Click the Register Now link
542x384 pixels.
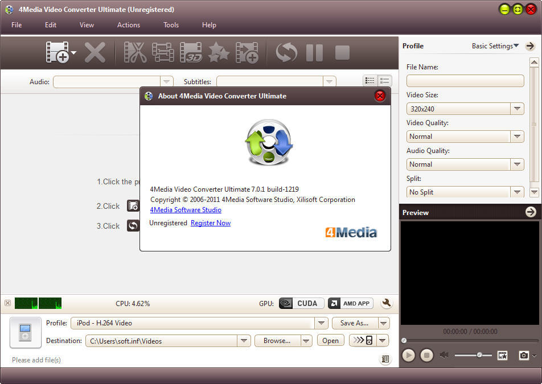click(x=211, y=223)
